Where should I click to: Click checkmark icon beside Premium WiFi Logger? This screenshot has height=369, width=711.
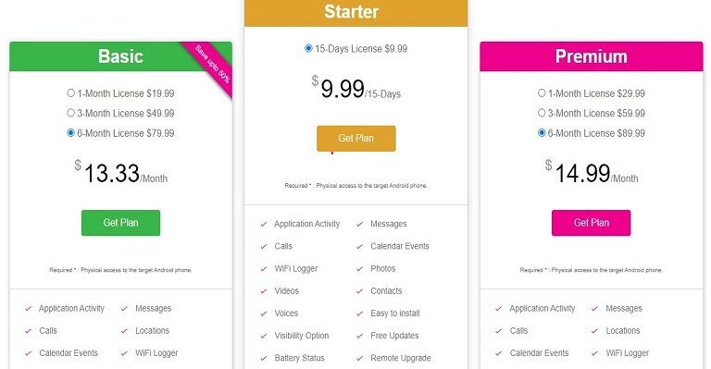(595, 353)
